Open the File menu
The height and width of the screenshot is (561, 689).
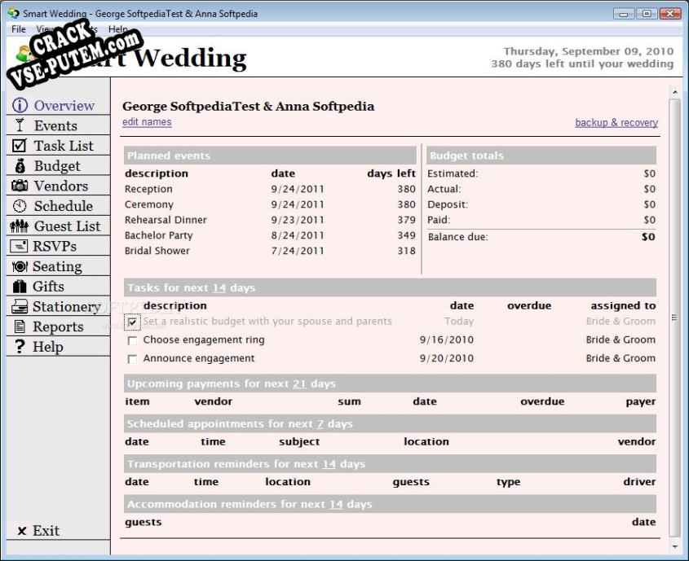pyautogui.click(x=19, y=29)
